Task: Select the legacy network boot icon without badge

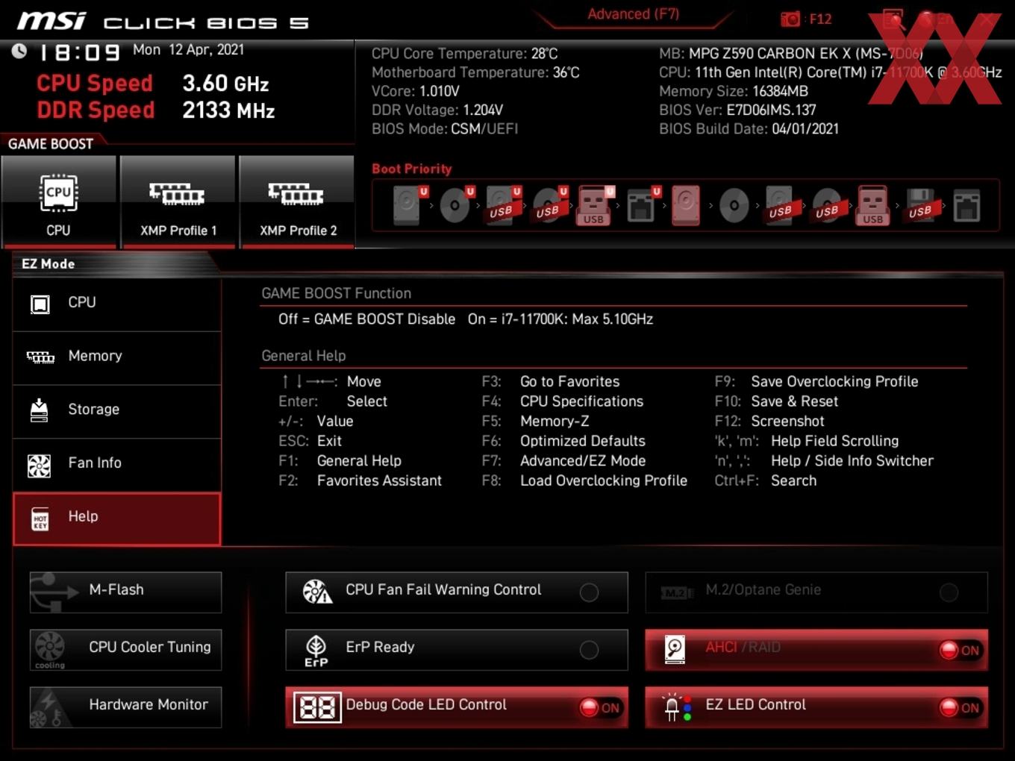Action: 966,205
